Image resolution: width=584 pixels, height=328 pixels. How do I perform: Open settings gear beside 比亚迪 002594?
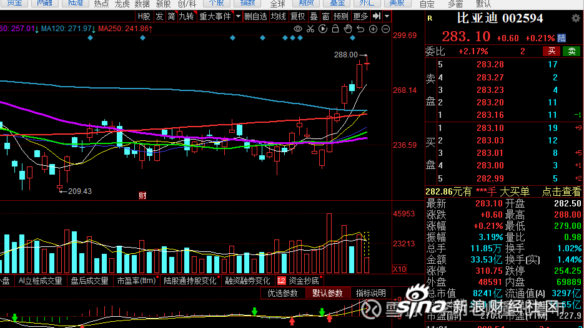[576, 18]
